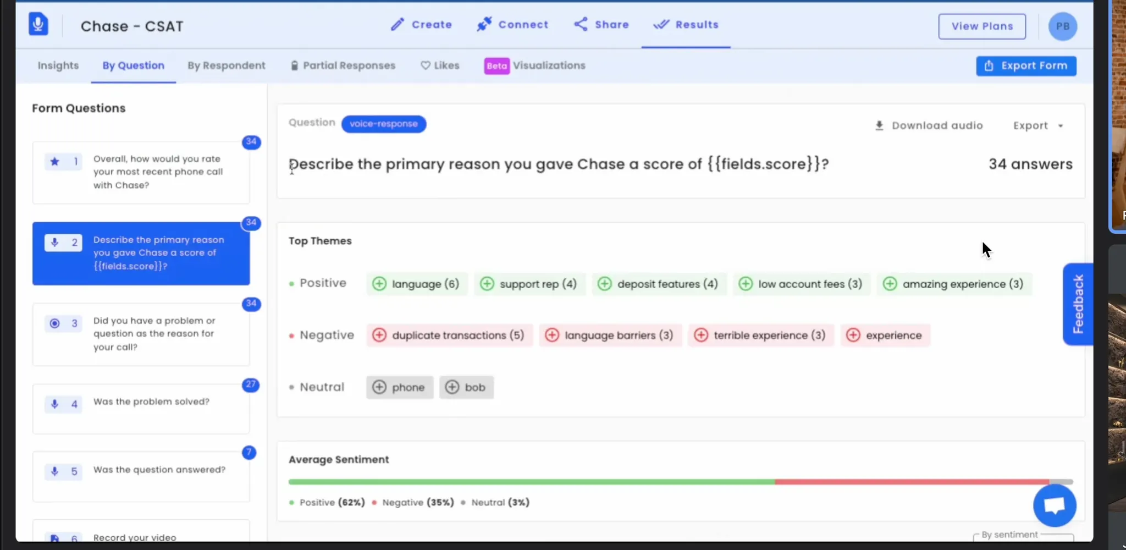Open the Results section

686,24
